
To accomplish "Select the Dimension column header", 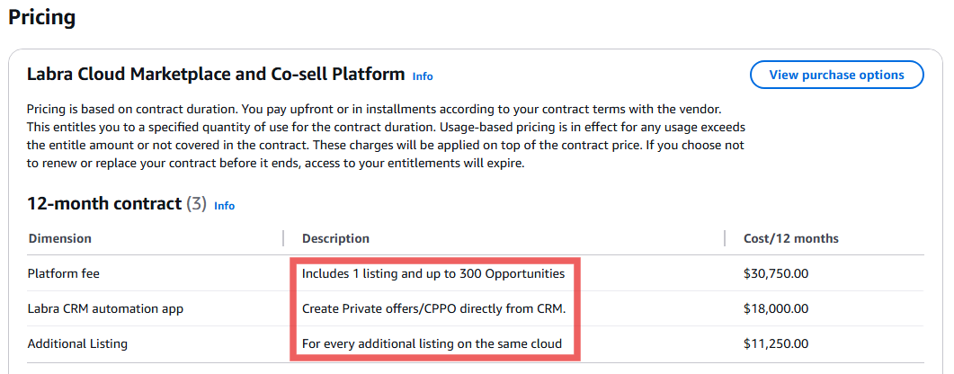I will [59, 238].
